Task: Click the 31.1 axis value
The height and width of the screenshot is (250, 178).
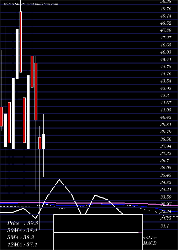Action: pyautogui.click(x=165, y=226)
